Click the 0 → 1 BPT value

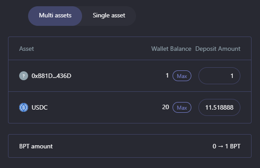point(227,146)
